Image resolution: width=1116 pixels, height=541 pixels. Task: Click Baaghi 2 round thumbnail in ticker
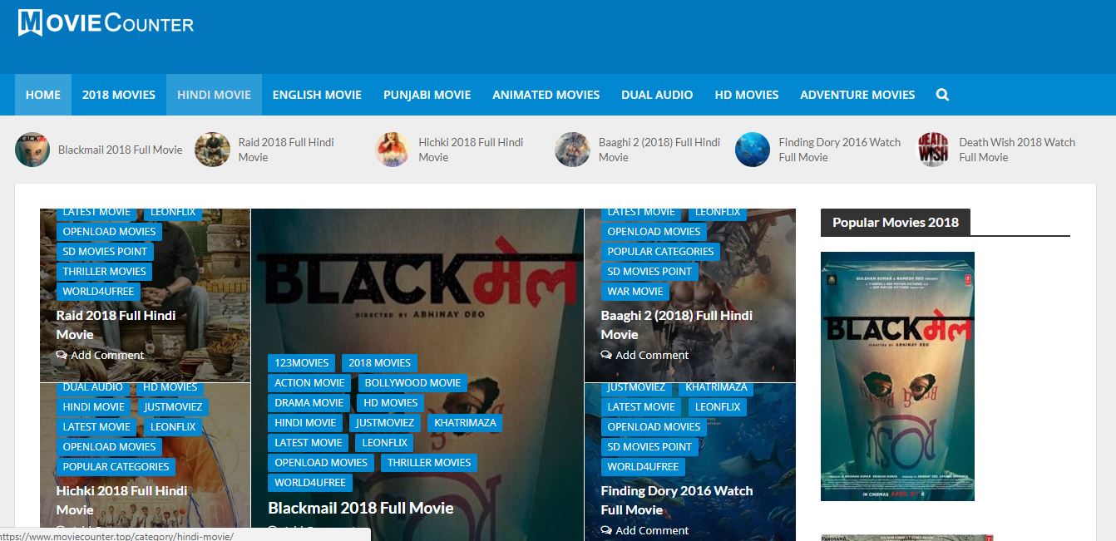[x=573, y=150]
